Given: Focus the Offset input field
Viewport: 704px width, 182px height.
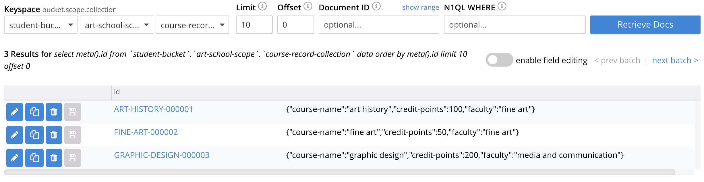Looking at the screenshot, I should 296,25.
